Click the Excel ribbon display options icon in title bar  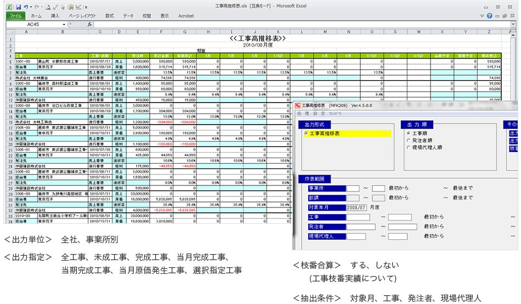pyautogui.click(x=498, y=7)
